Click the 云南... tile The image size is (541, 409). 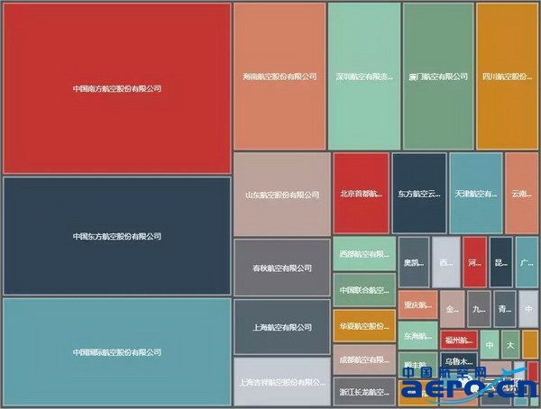tap(522, 194)
